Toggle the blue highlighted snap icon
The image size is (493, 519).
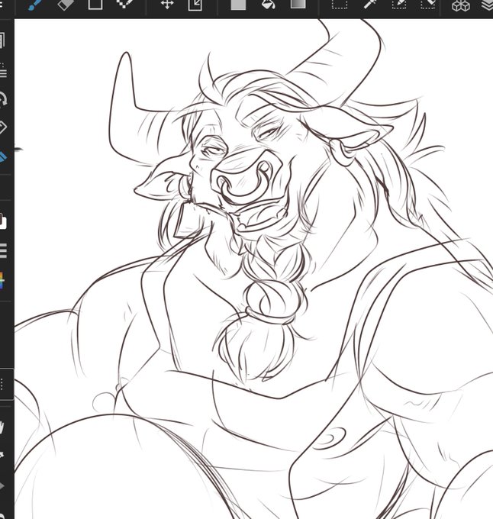(3, 156)
